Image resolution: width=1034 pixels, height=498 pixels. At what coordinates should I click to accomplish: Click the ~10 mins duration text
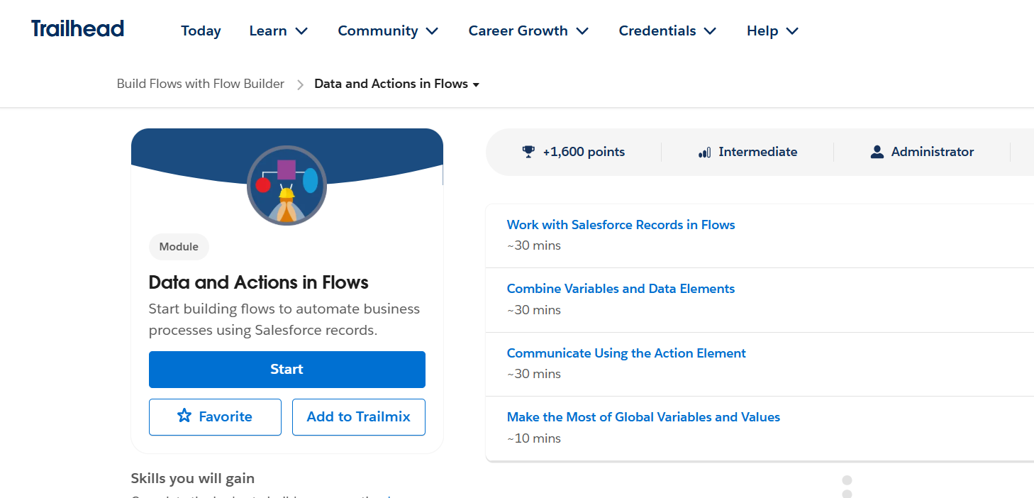[534, 438]
